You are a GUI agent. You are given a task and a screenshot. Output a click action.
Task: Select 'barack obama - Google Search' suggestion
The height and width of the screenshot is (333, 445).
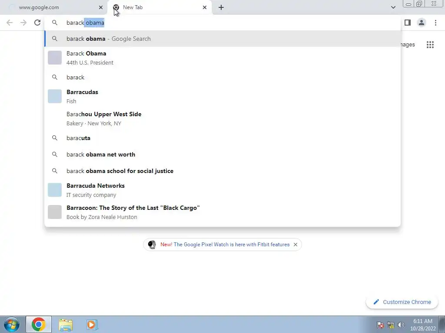click(x=222, y=39)
